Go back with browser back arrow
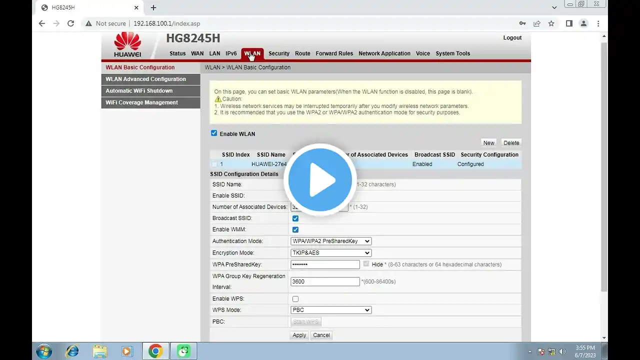 tap(42, 23)
